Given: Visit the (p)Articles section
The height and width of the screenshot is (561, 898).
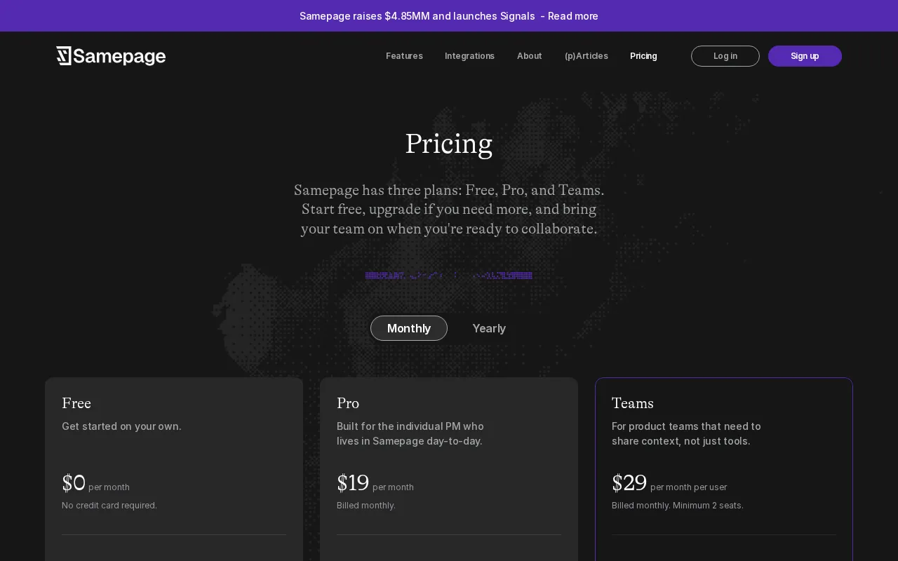Looking at the screenshot, I should pos(586,56).
